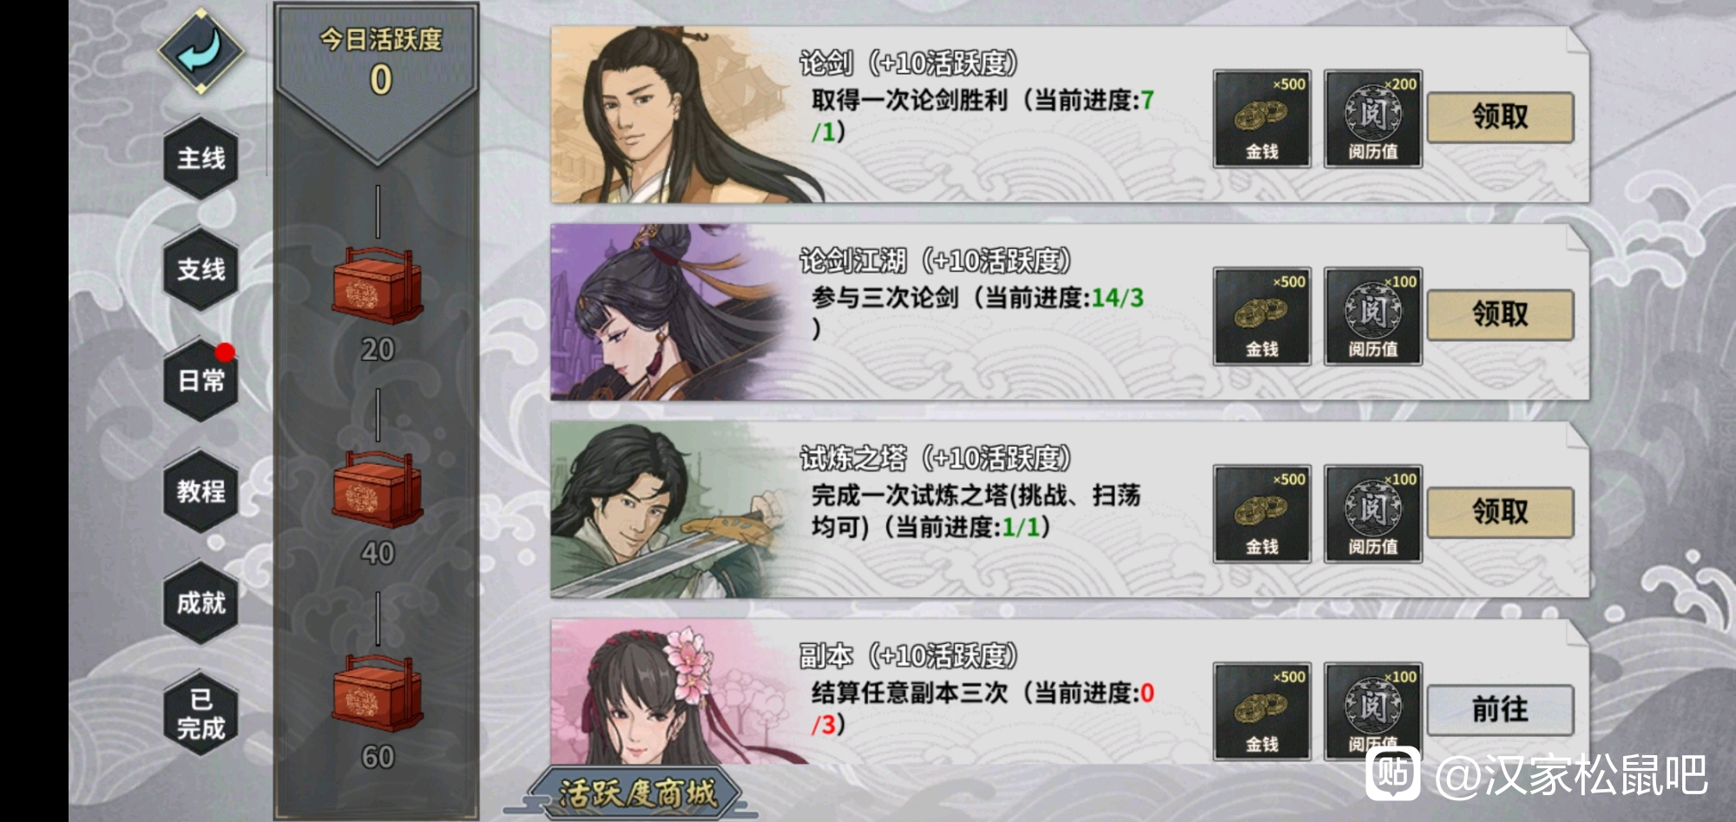This screenshot has height=822, width=1736.
Task: Open the 20 activity reward chest
Action: coord(378,285)
